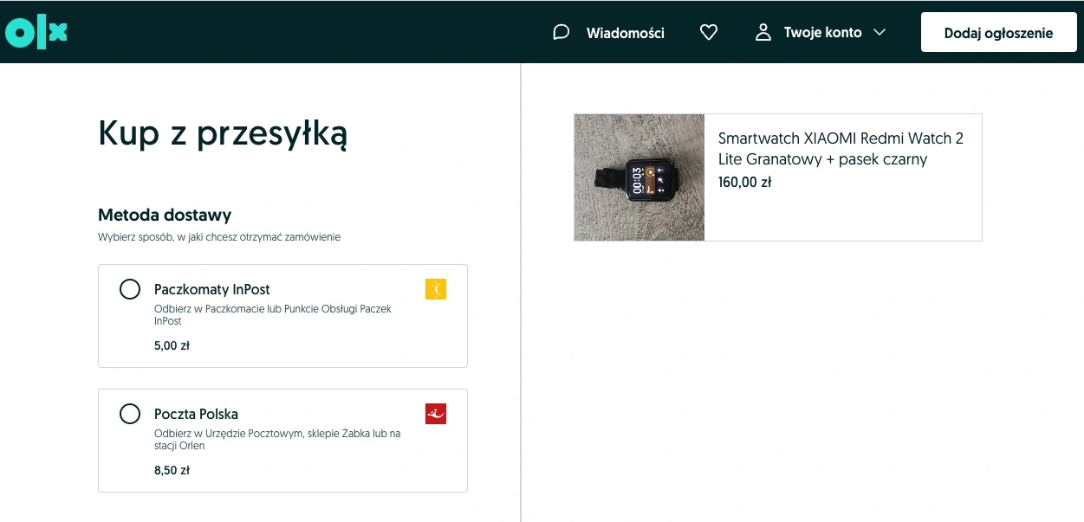The width and height of the screenshot is (1084, 522).
Task: Click the Odbierz w Paczkomacie description text
Action: click(x=273, y=315)
